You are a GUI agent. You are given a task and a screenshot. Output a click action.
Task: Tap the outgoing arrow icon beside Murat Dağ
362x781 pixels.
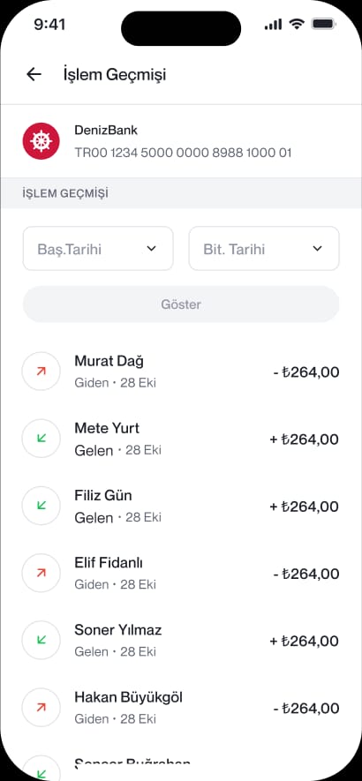[x=41, y=371]
